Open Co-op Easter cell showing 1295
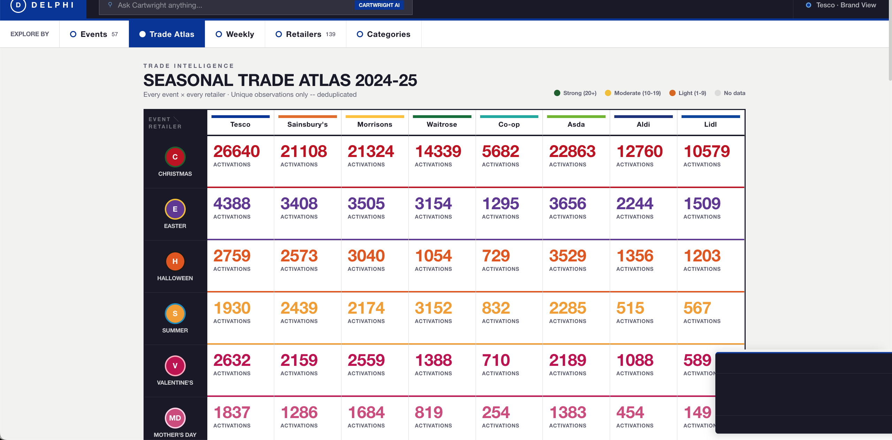 tap(509, 214)
